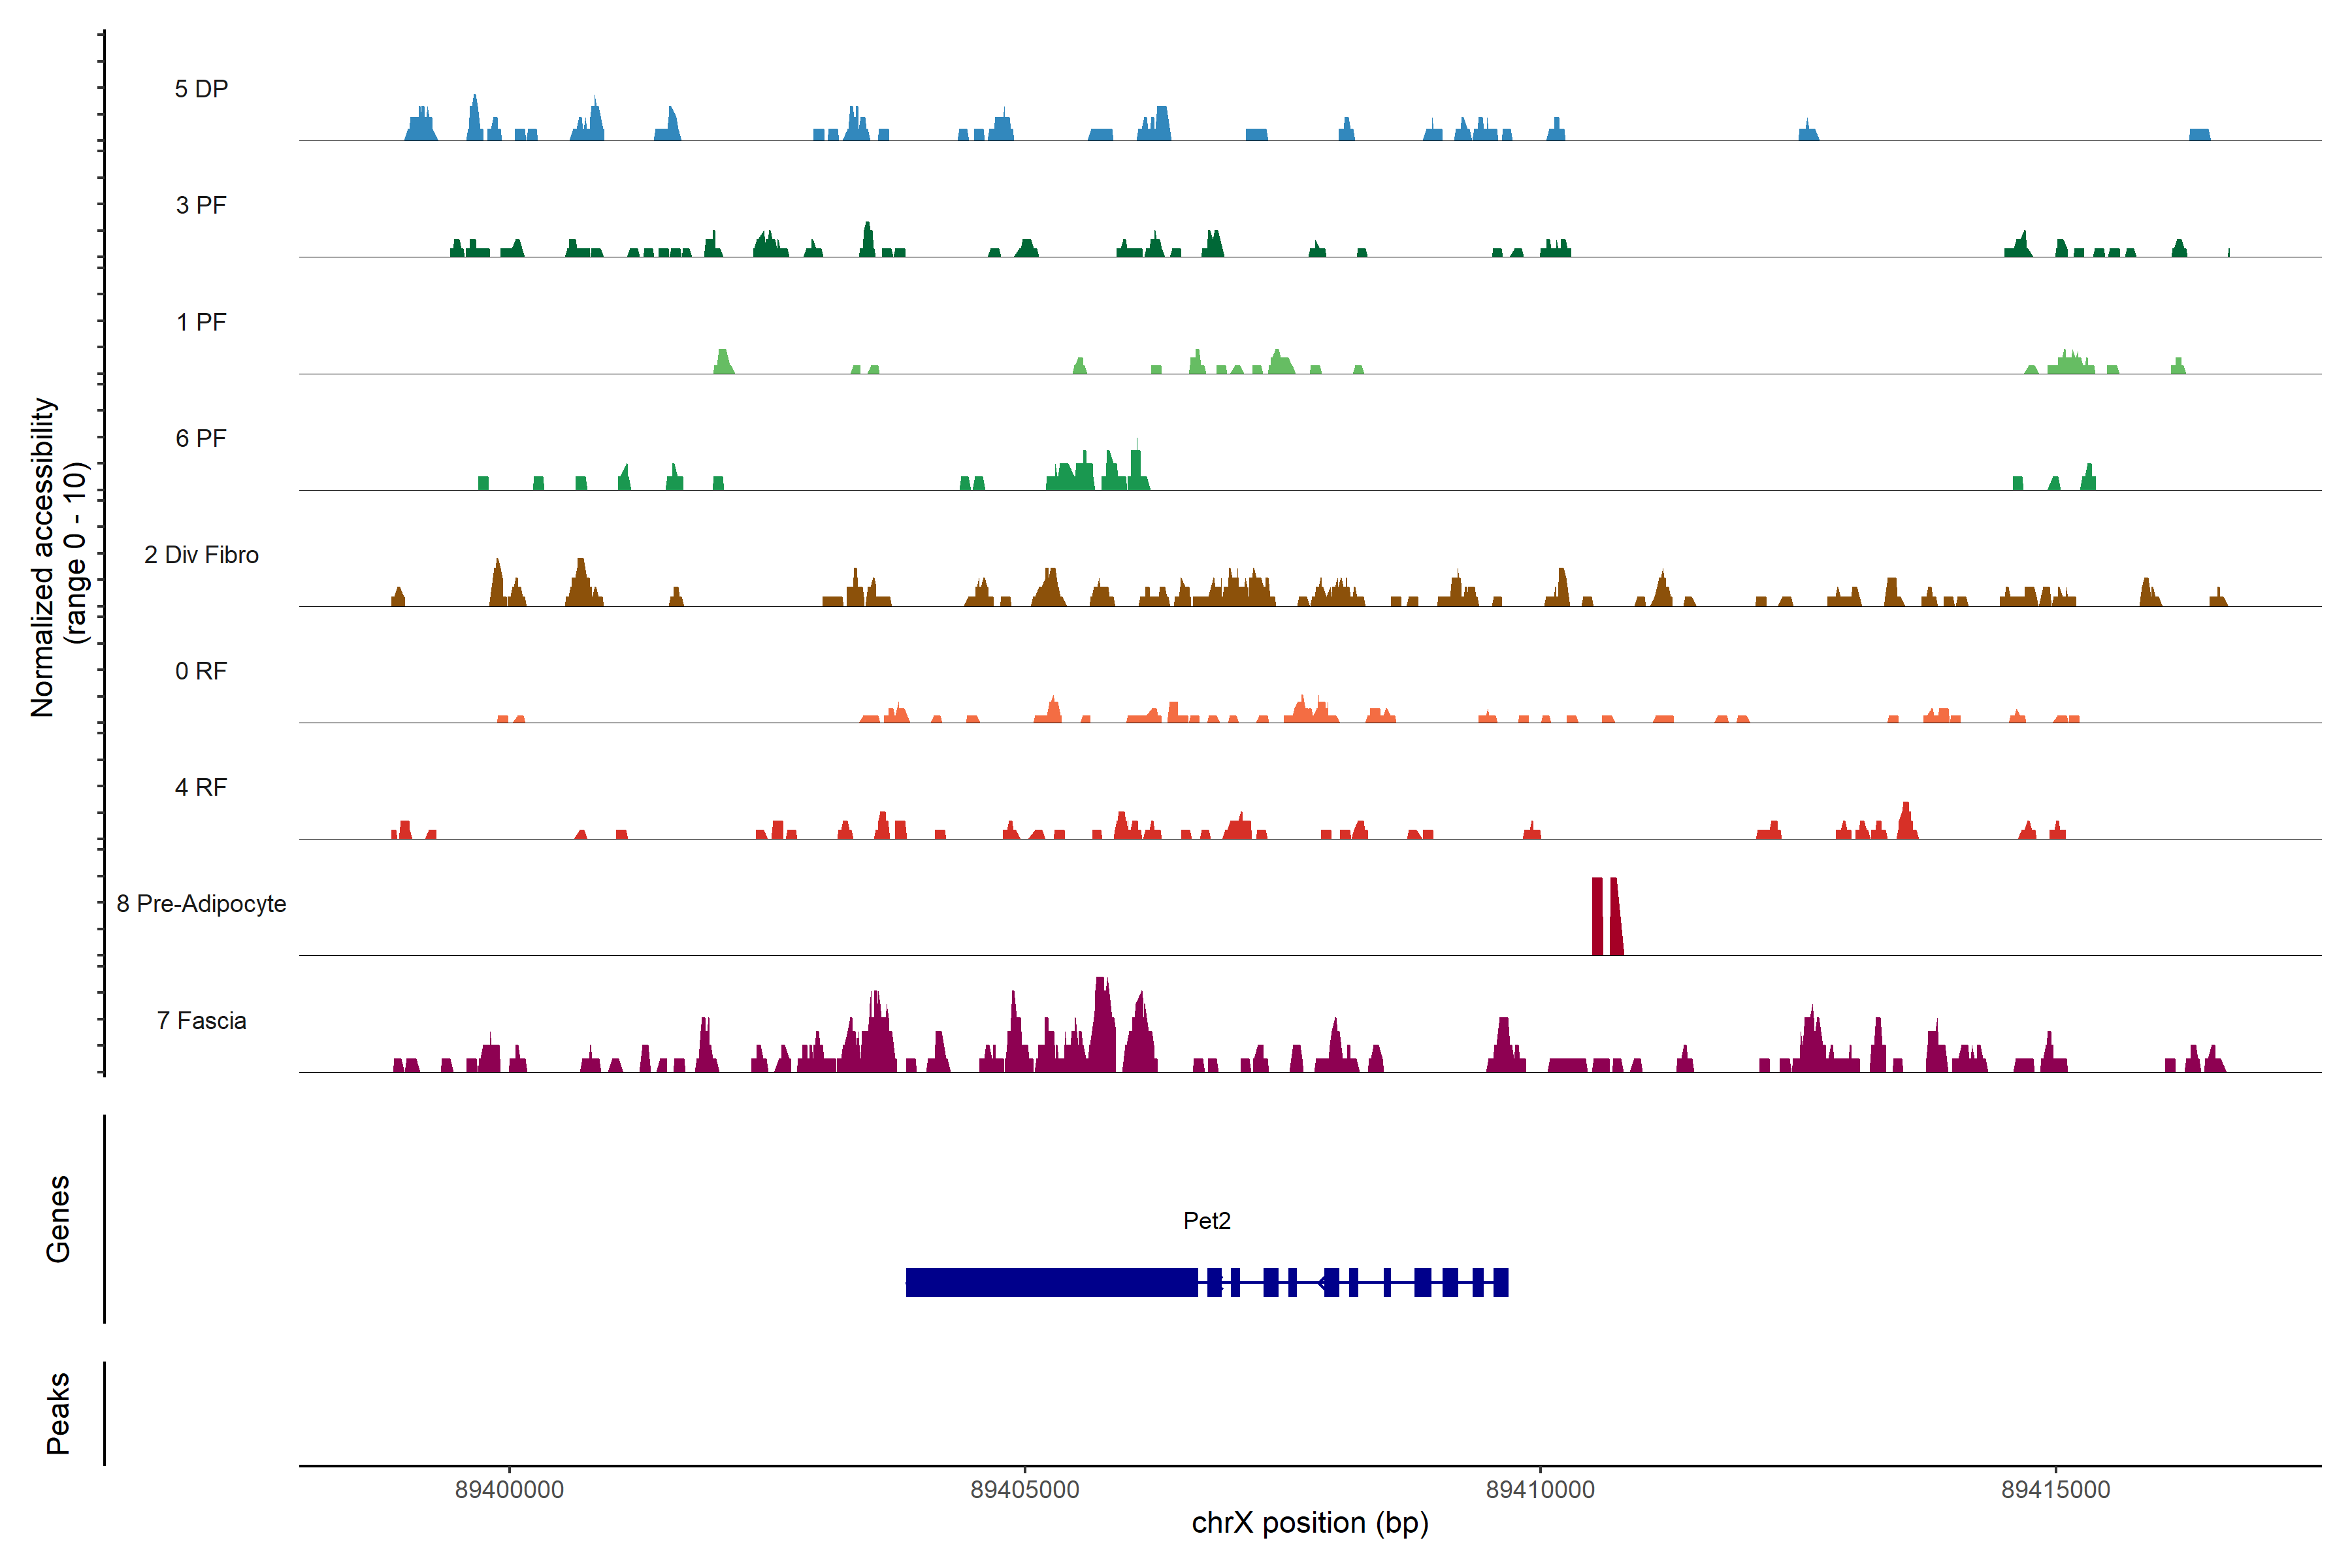Click the 89400000 x-axis tick label

pyautogui.click(x=509, y=1489)
